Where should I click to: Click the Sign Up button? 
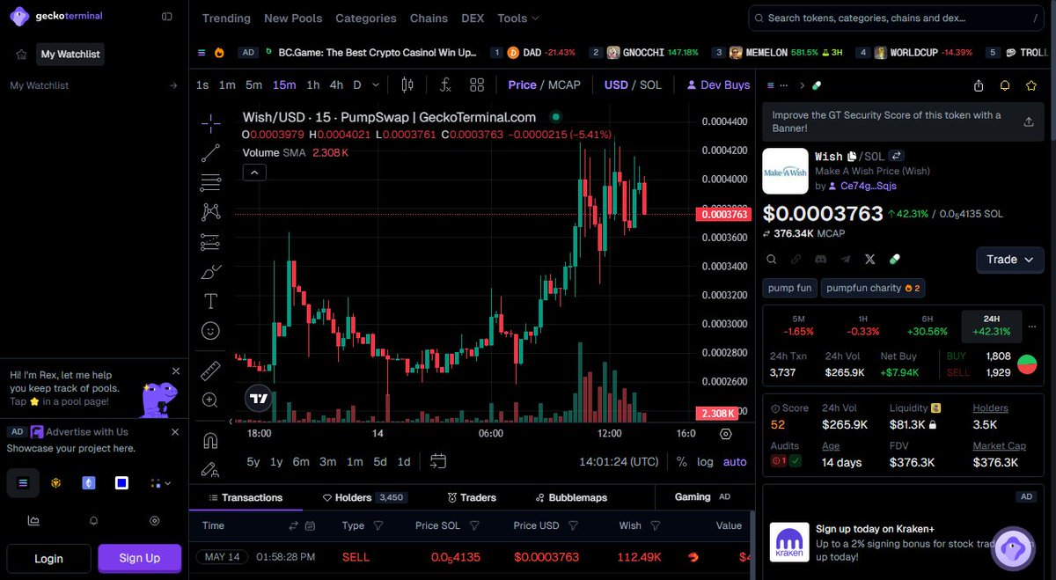140,558
